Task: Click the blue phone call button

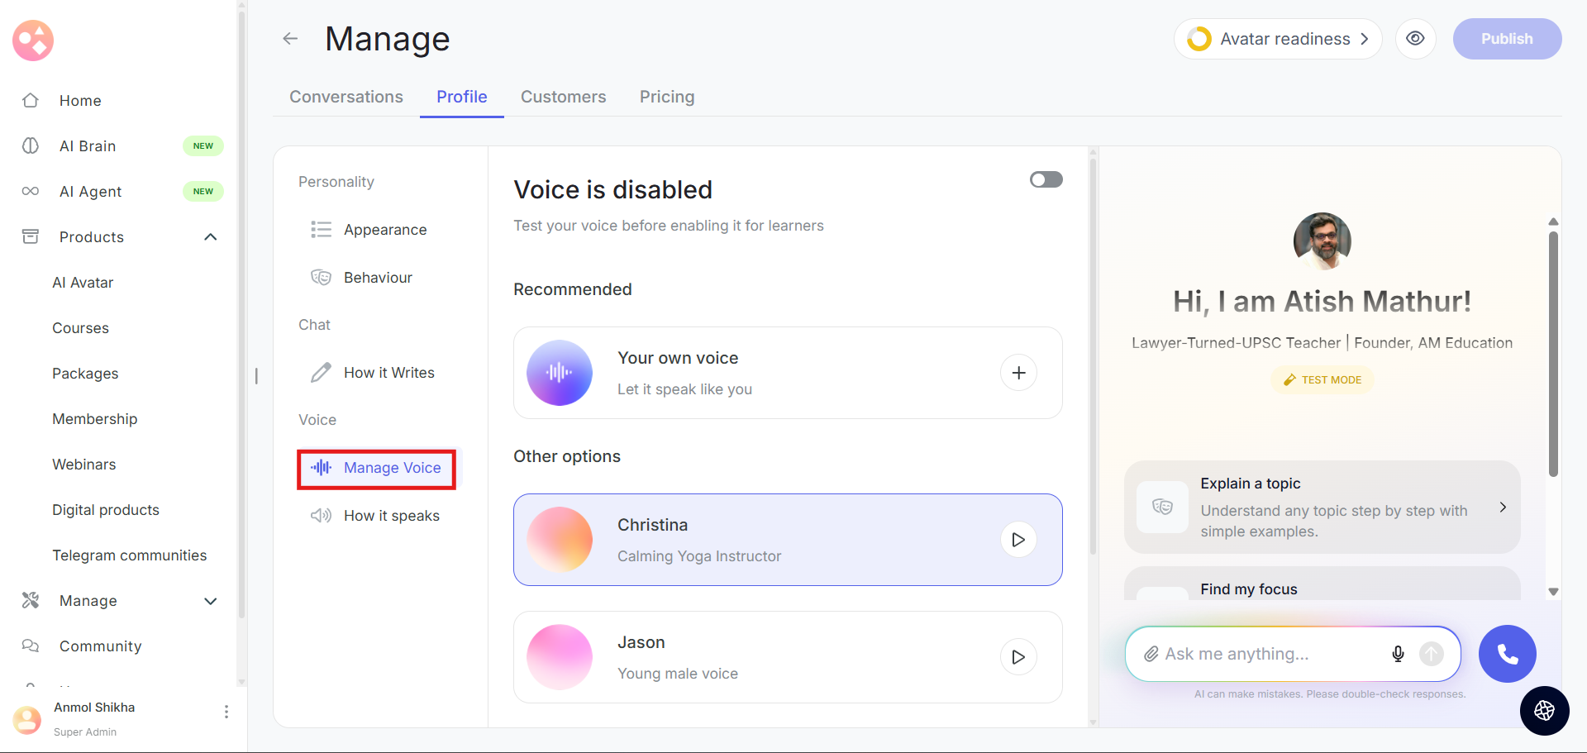Action: click(x=1507, y=654)
